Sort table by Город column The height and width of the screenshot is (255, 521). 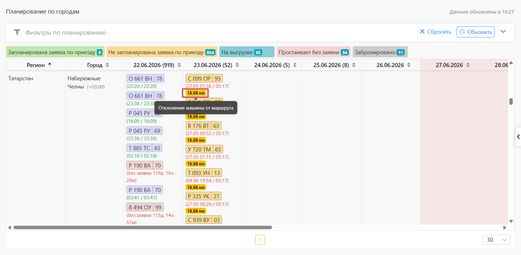pos(107,65)
